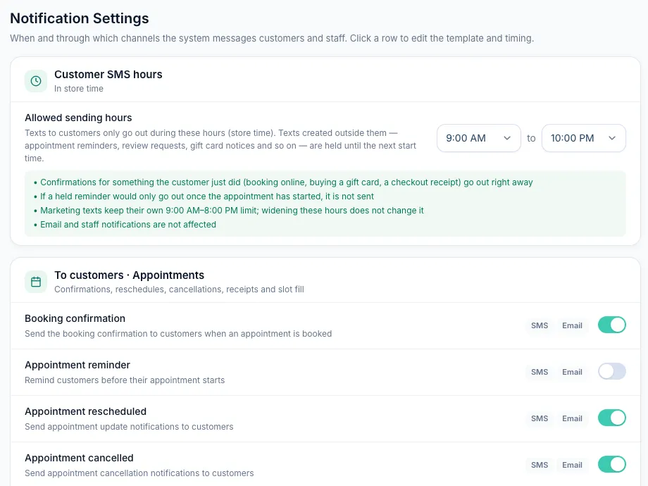Select the SMS tag on Booking confirmation row
This screenshot has width=648, height=486.
coord(540,325)
